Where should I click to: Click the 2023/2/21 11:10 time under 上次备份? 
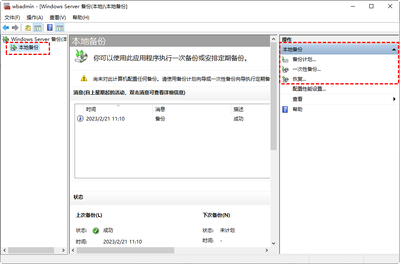coord(123,242)
